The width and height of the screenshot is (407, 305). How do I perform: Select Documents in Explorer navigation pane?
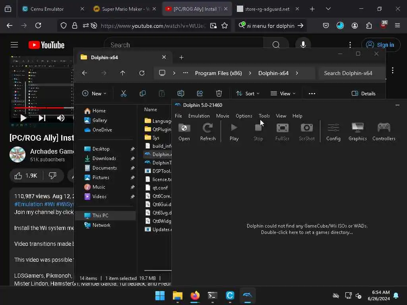tap(105, 168)
